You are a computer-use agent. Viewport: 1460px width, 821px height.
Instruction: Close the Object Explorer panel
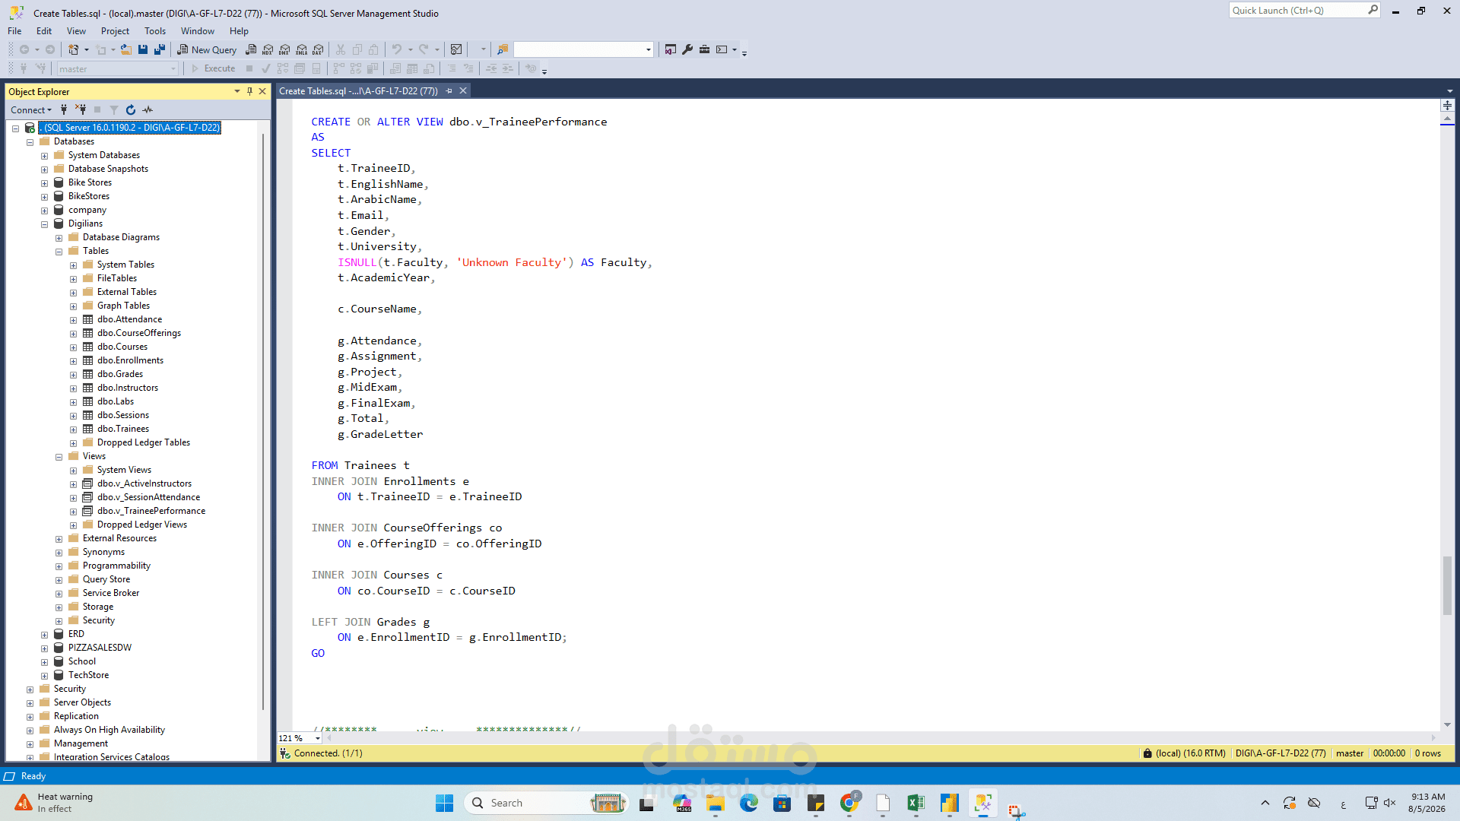click(262, 91)
